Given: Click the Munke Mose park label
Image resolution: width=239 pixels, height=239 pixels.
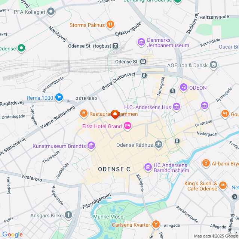Looking at the screenshot, I should pos(108,217).
